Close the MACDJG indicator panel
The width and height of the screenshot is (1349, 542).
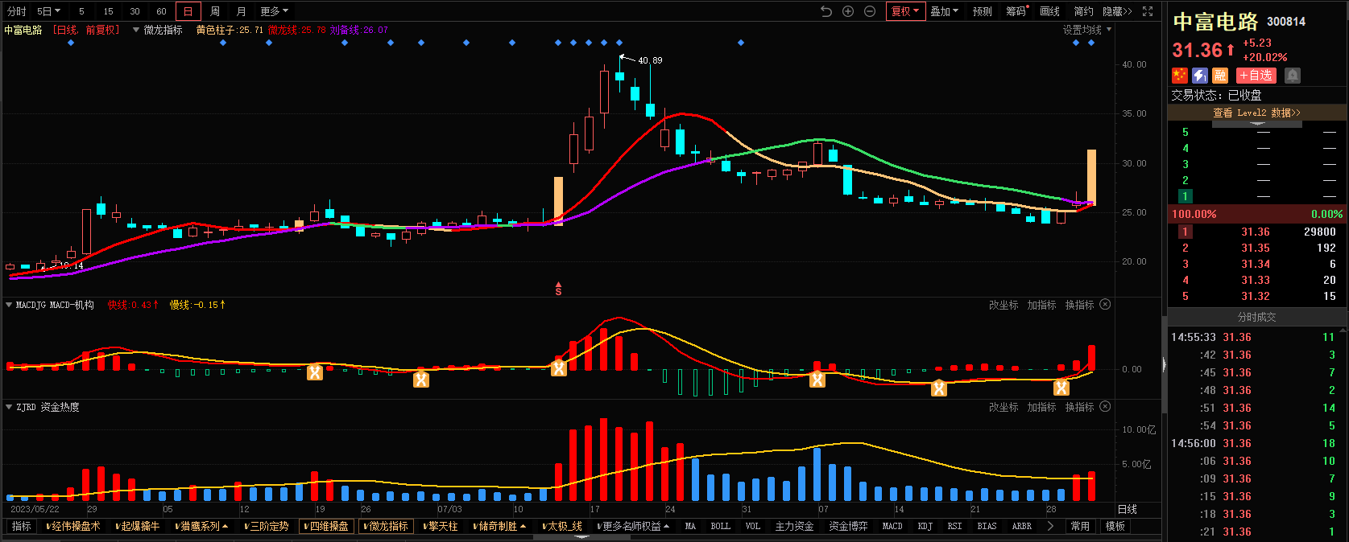(x=1105, y=305)
